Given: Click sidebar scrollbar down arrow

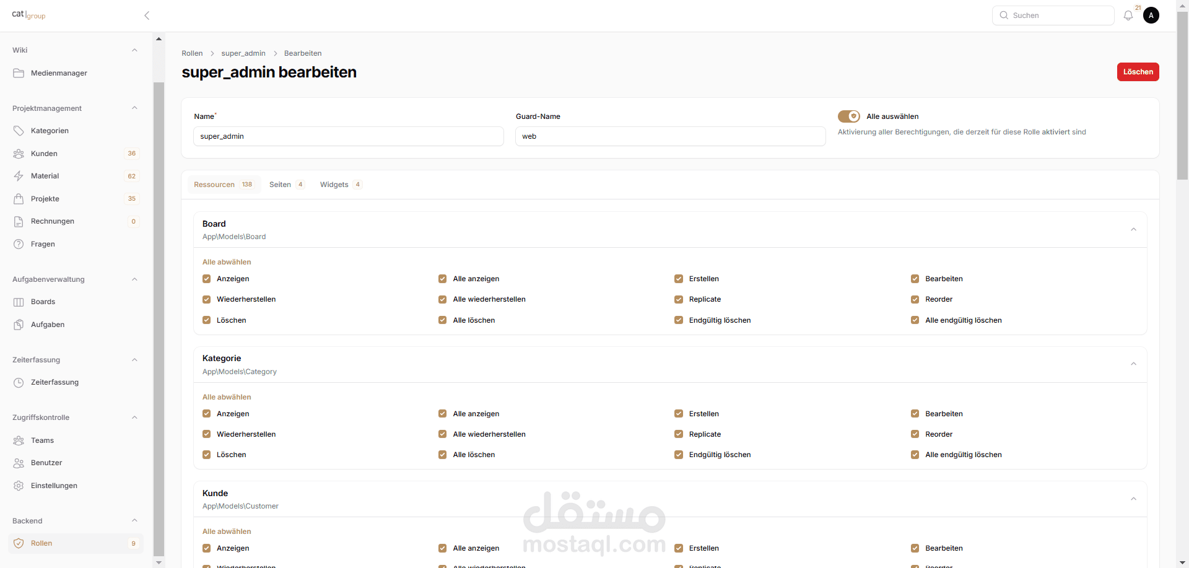Looking at the screenshot, I should click(x=159, y=562).
